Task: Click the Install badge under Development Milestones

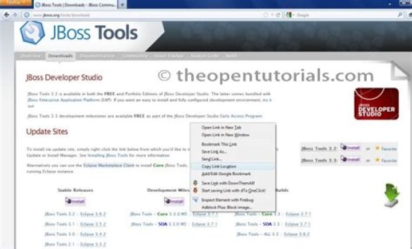Action: tap(174, 201)
